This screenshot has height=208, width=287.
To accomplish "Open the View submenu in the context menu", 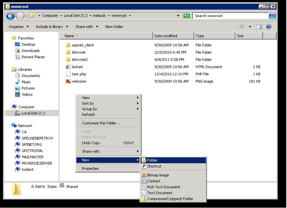I will [x=108, y=98].
